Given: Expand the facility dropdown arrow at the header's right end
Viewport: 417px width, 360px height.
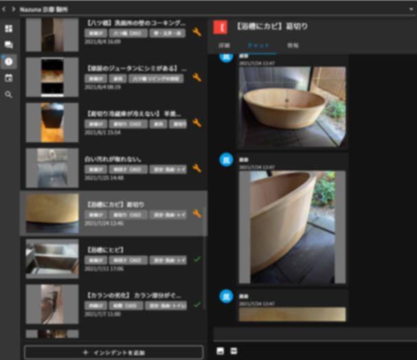Looking at the screenshot, I should pyautogui.click(x=411, y=10).
